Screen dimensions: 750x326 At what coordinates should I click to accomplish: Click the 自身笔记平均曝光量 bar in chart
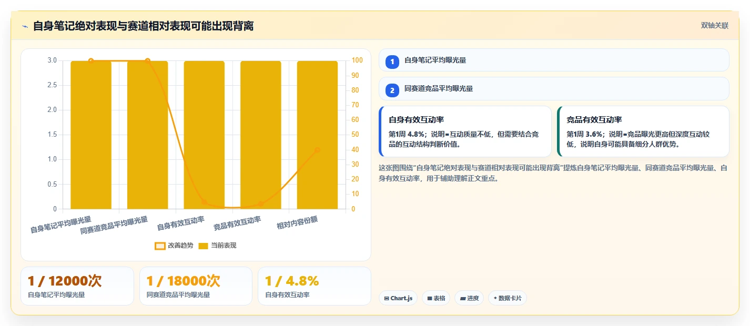click(x=91, y=135)
